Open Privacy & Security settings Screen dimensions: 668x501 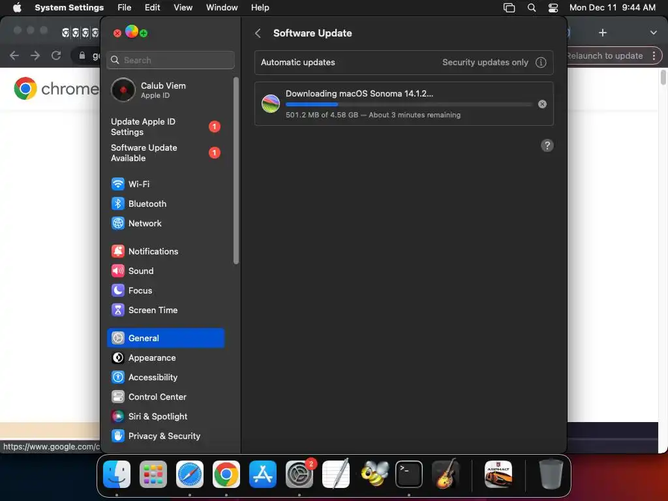point(165,436)
